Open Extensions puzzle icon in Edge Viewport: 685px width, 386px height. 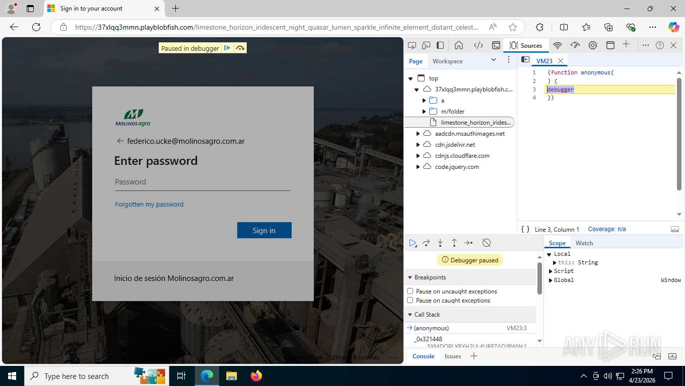click(x=540, y=27)
